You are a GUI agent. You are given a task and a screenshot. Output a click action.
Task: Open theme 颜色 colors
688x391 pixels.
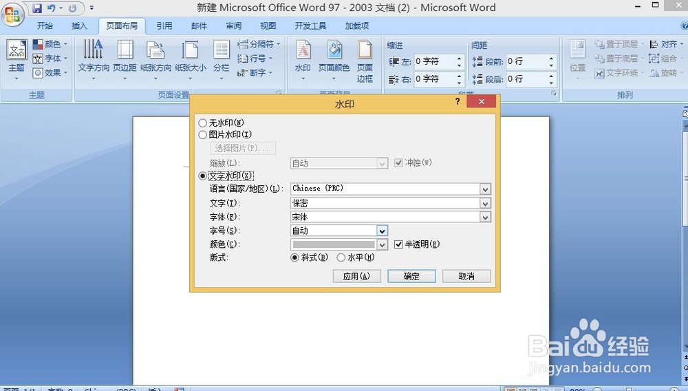tap(50, 44)
